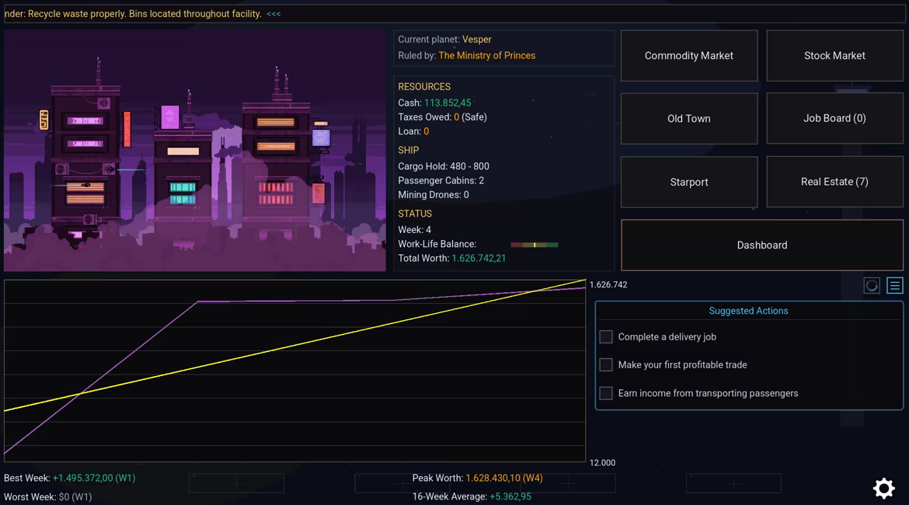The image size is (909, 505).
Task: Click the Taxes Owed '0 (Safe)' value
Action: (470, 117)
